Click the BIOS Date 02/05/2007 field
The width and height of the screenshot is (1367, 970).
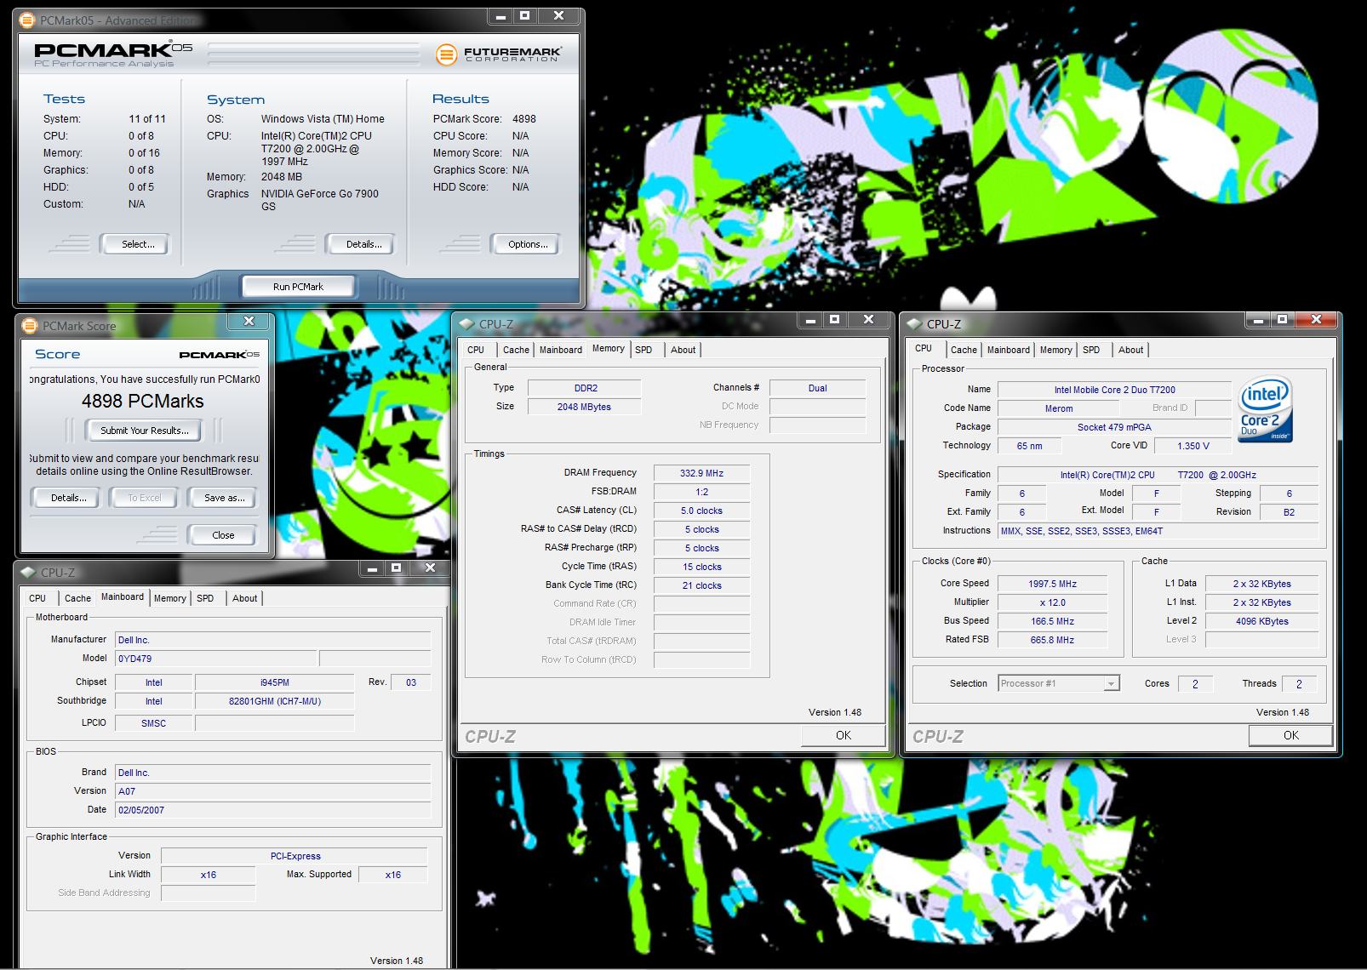[272, 810]
